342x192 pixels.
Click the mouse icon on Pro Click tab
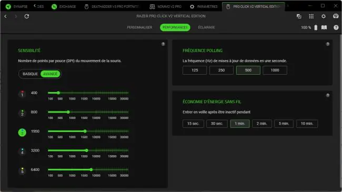[228, 7]
